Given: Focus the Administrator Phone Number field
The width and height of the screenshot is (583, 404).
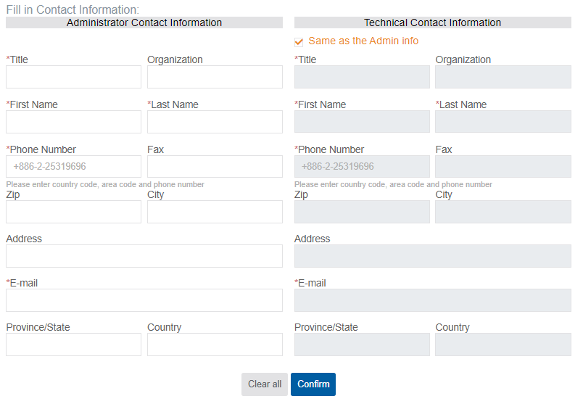Looking at the screenshot, I should pos(74,166).
